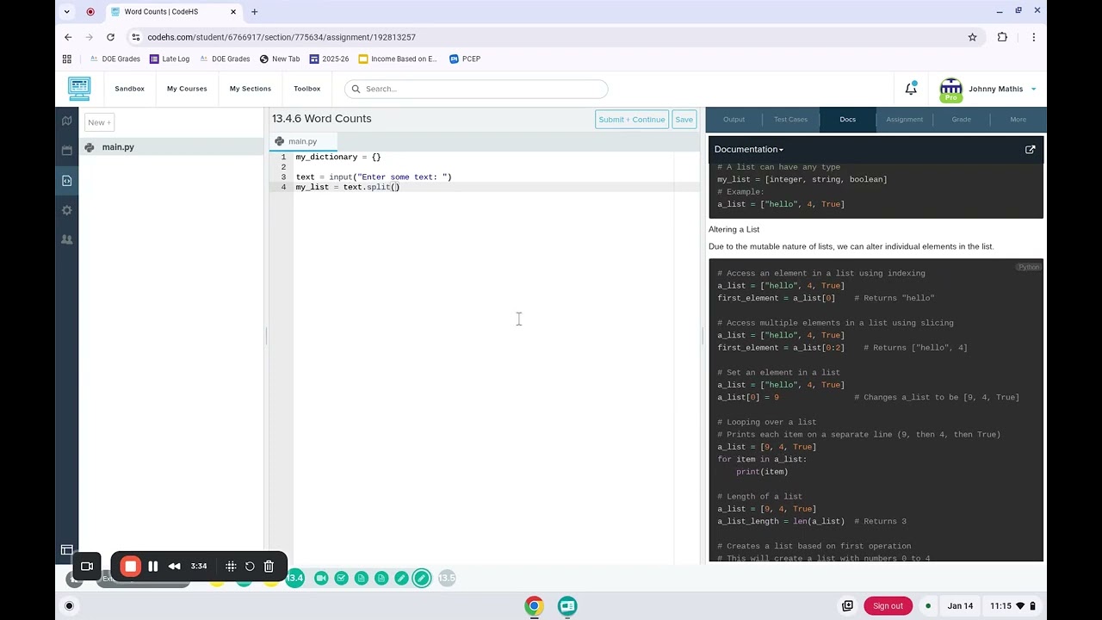Open the DOE Grades bookmark after the apps grid
Image resolution: width=1102 pixels, height=620 pixels.
point(115,59)
